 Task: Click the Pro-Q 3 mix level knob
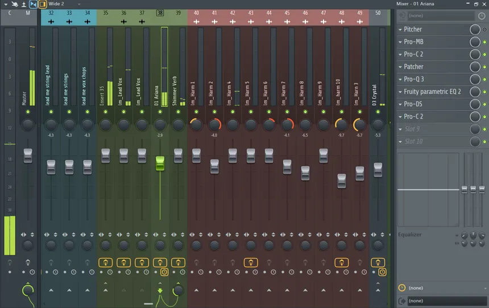tap(475, 79)
